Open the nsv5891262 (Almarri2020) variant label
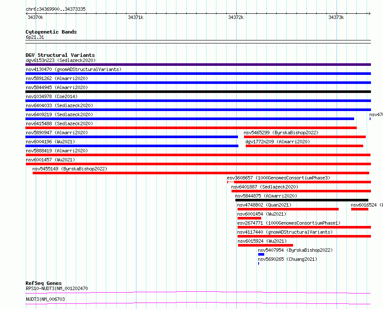This screenshot has width=383, height=309. coord(57,78)
